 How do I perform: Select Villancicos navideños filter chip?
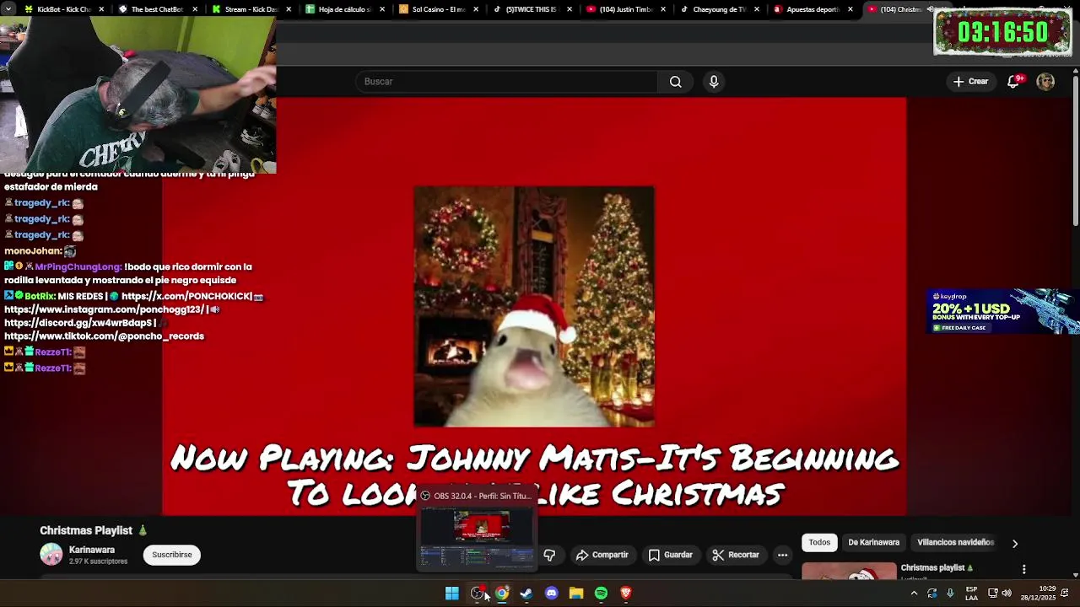[955, 542]
